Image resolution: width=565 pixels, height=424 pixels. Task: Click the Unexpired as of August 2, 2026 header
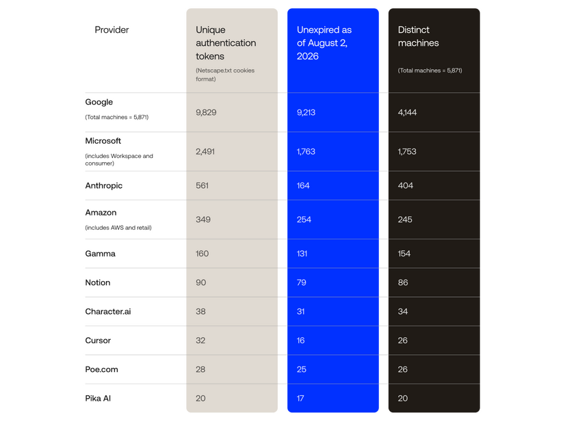click(324, 43)
